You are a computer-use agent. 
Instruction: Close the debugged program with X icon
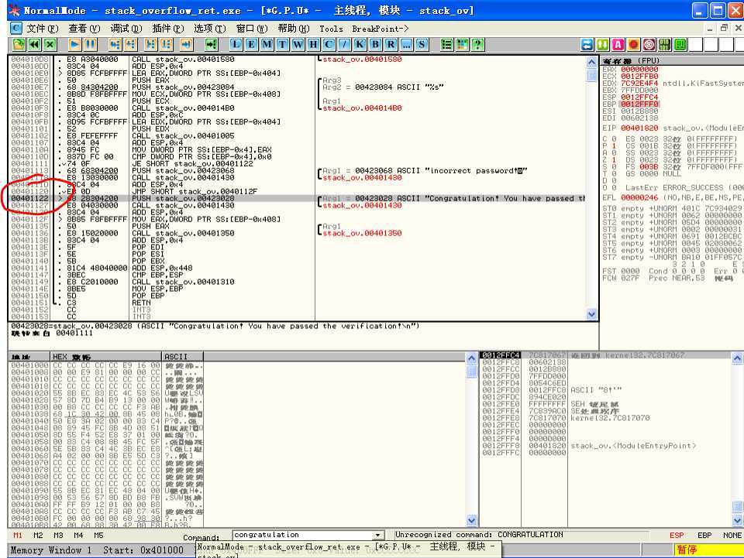coord(50,45)
